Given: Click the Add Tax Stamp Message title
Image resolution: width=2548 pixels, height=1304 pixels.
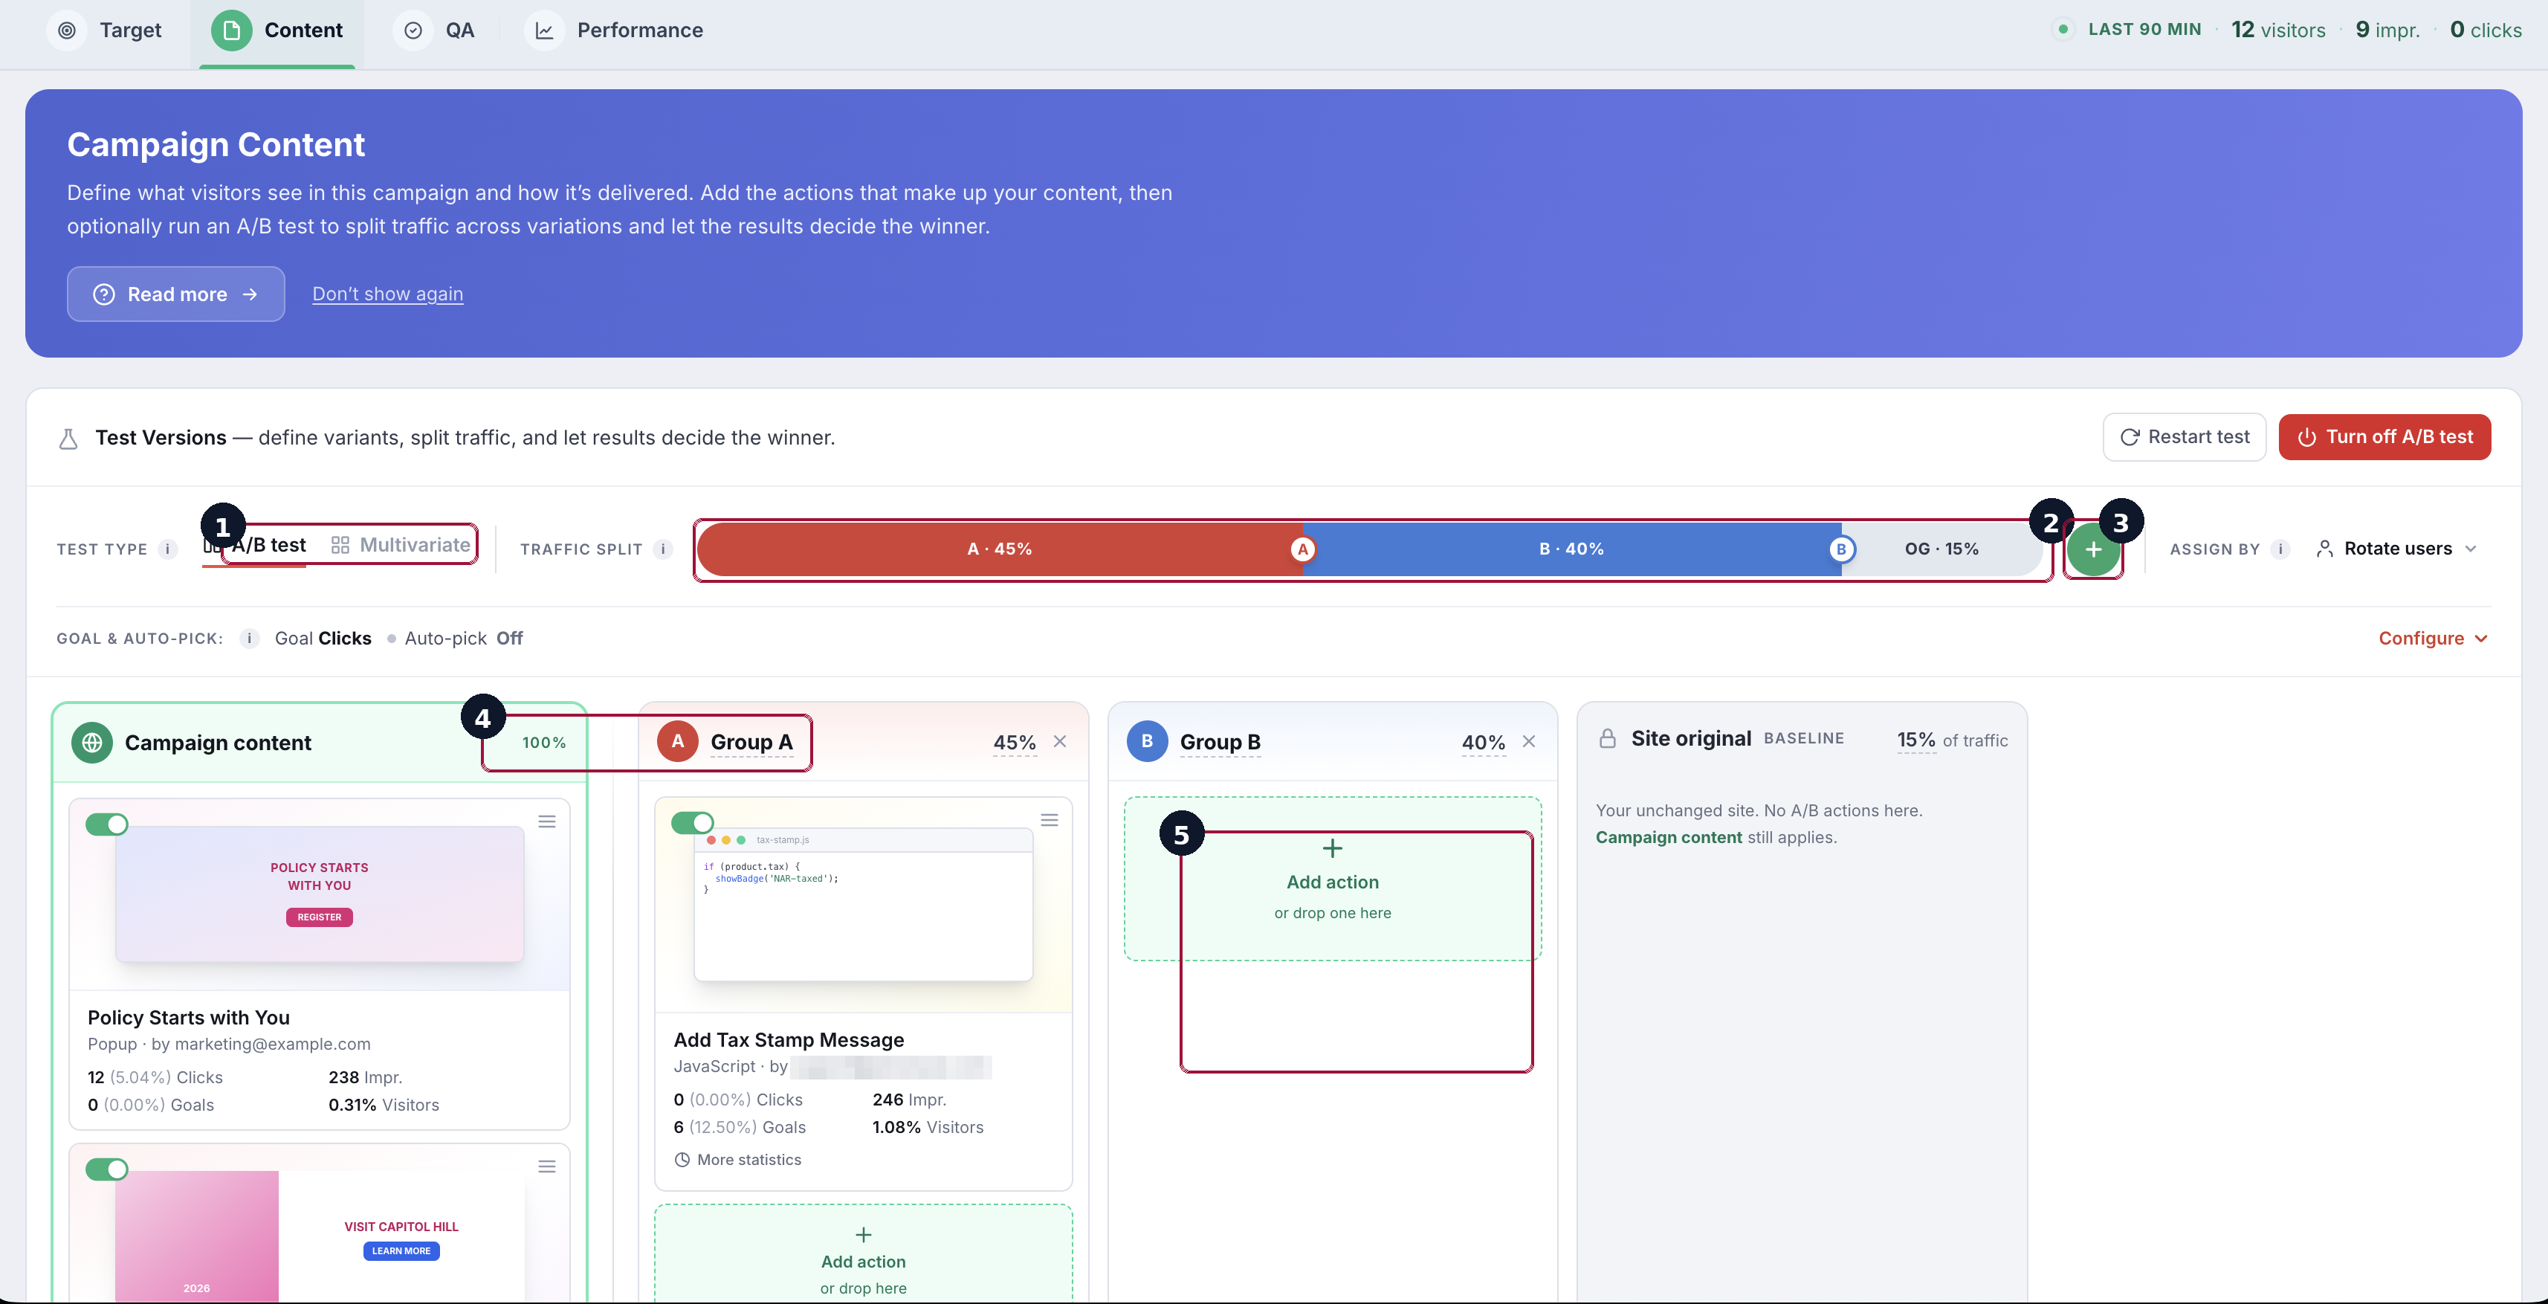Looking at the screenshot, I should tap(789, 1040).
